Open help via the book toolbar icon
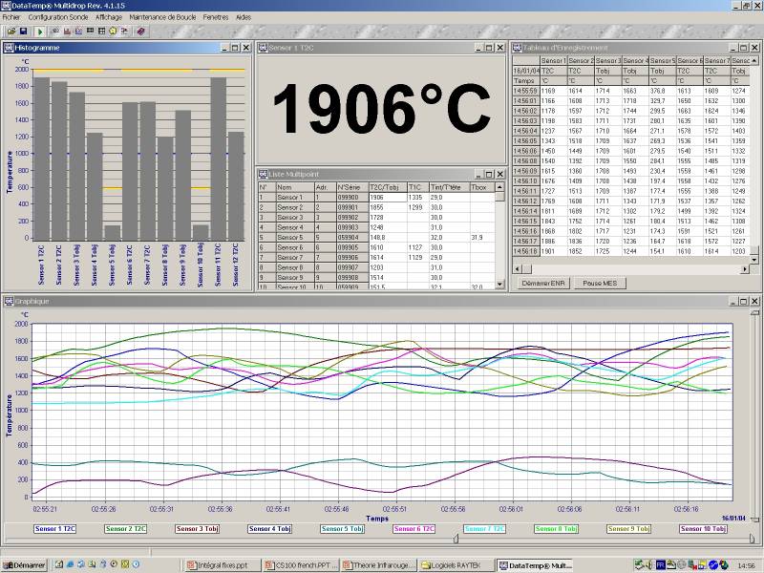The image size is (764, 573). [140, 32]
